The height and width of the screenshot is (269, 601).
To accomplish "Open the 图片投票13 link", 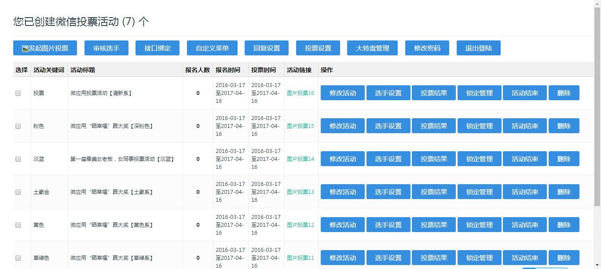I will [300, 192].
